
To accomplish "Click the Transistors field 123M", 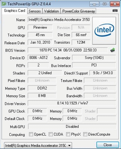I will (81, 42).
